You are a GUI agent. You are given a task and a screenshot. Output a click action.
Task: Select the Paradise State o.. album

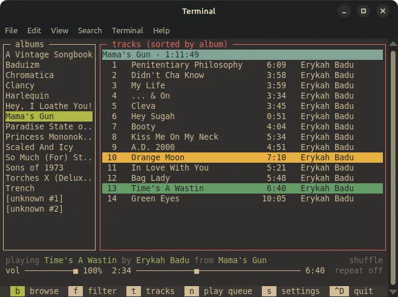click(49, 126)
